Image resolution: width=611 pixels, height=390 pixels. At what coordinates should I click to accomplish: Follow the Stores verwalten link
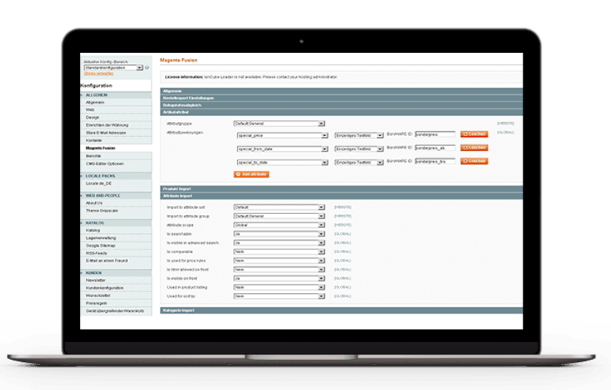click(99, 74)
